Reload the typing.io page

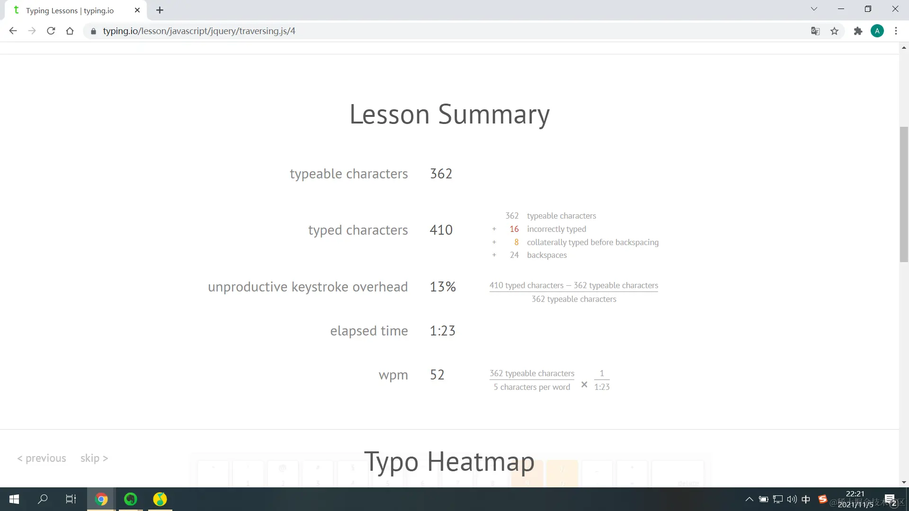(x=51, y=31)
